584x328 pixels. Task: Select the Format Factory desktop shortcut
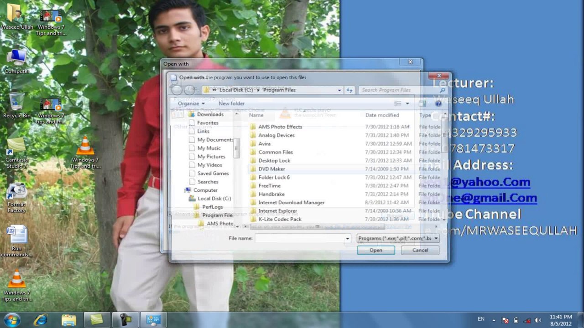(16, 198)
